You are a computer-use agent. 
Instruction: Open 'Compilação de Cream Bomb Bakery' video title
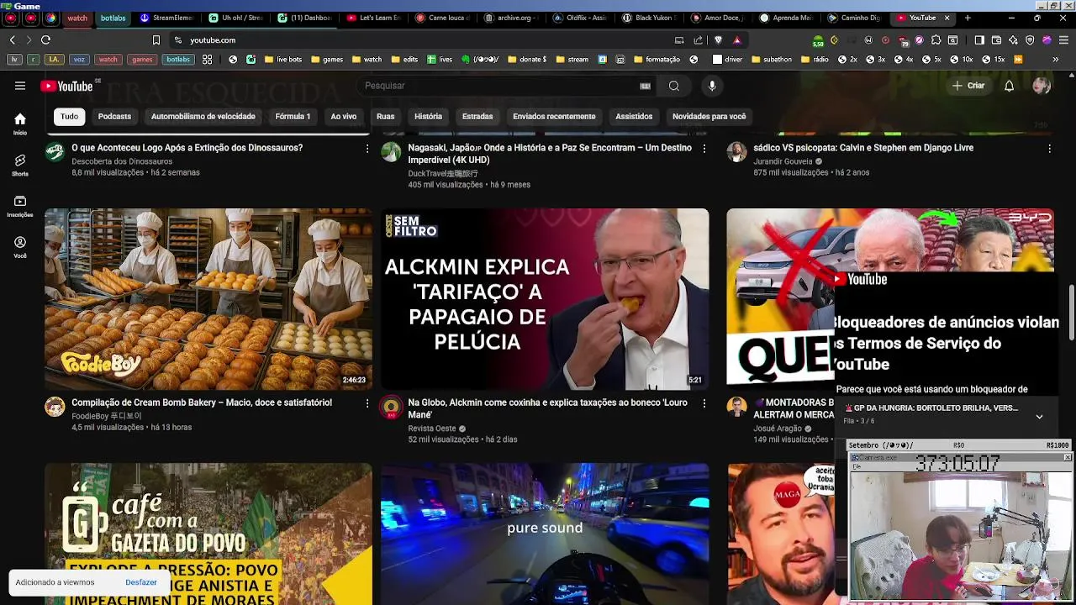pyautogui.click(x=202, y=403)
